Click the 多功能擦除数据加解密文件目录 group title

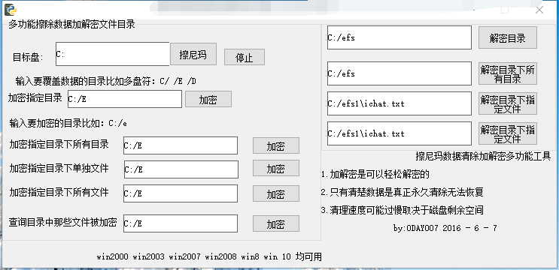point(71,25)
